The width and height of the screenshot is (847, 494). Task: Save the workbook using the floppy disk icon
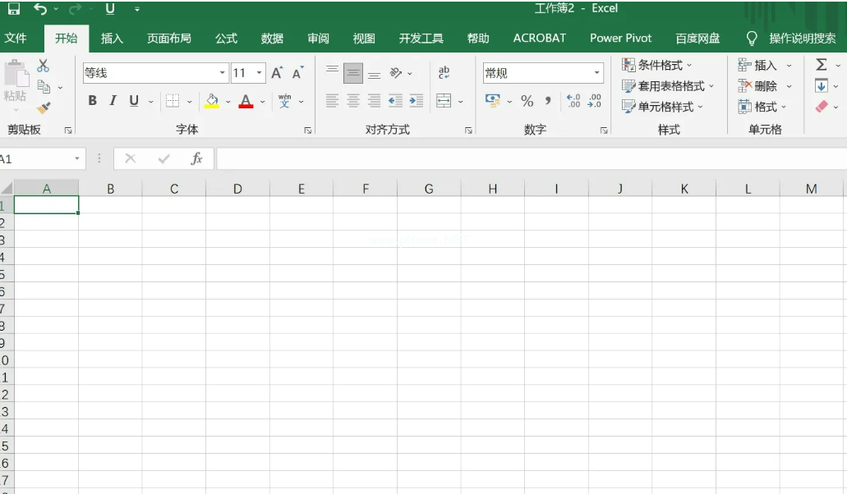[x=14, y=9]
